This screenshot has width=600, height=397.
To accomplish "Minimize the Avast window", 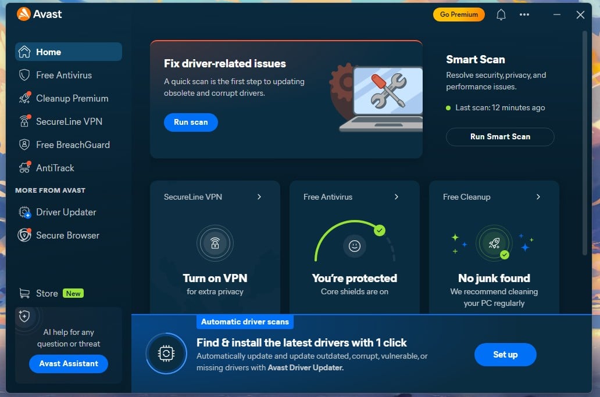I will pos(557,15).
